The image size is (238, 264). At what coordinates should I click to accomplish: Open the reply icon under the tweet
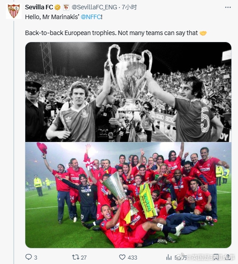tap(28, 257)
